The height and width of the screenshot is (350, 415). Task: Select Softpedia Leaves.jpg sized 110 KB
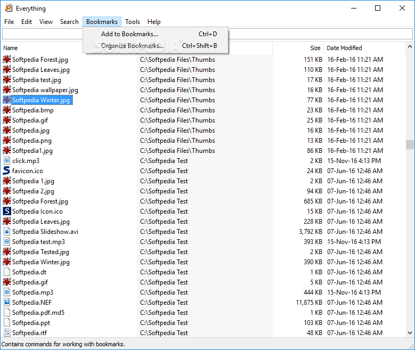pos(41,70)
